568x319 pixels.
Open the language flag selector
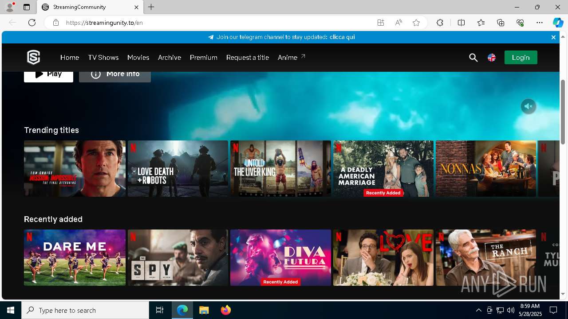coord(492,58)
